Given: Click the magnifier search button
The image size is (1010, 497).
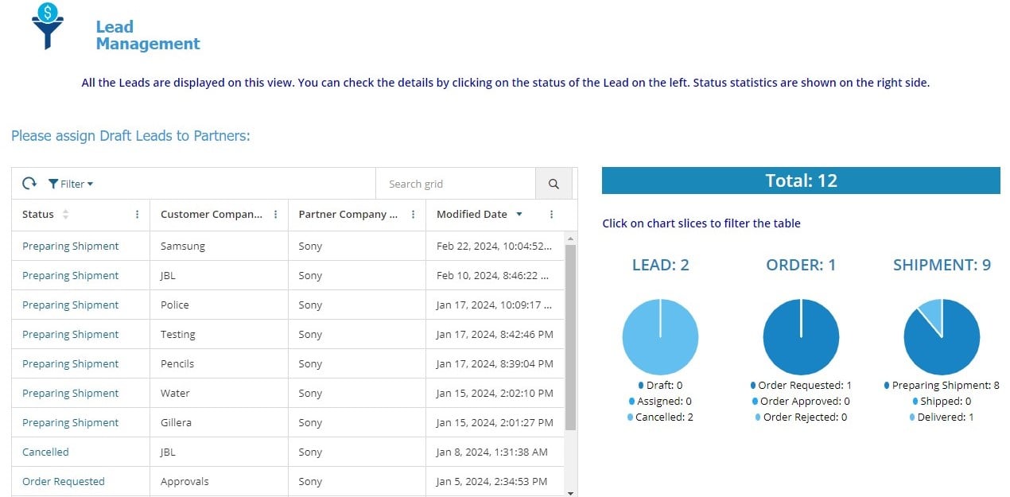Looking at the screenshot, I should tap(554, 184).
